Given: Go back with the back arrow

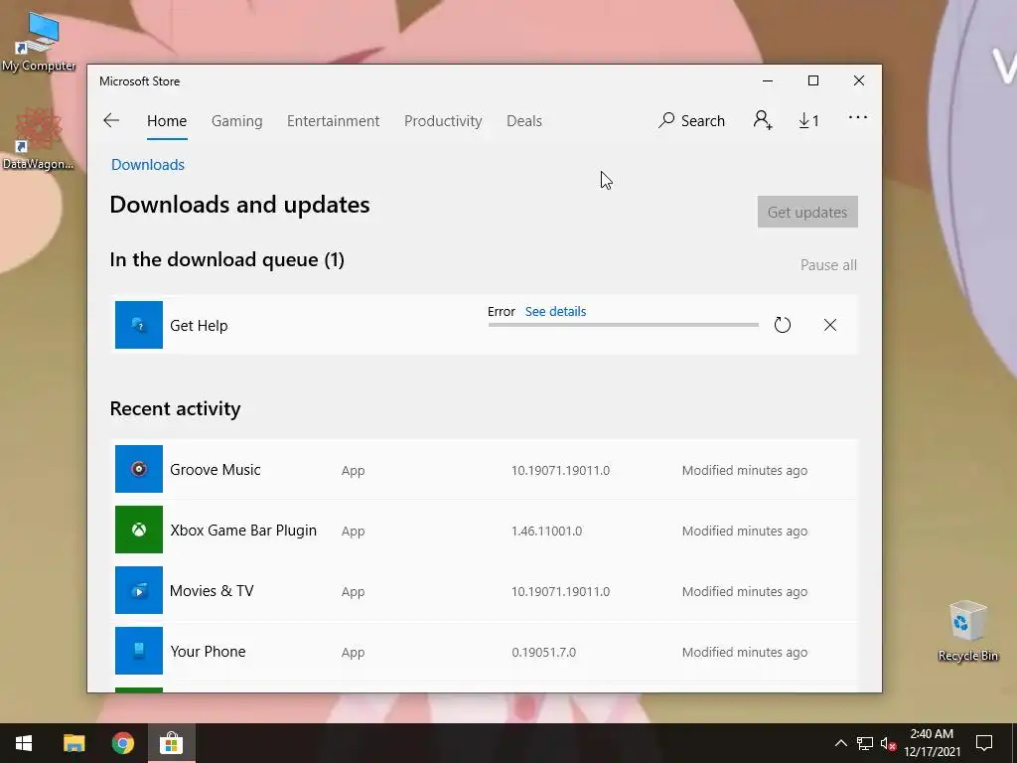Looking at the screenshot, I should pos(111,120).
